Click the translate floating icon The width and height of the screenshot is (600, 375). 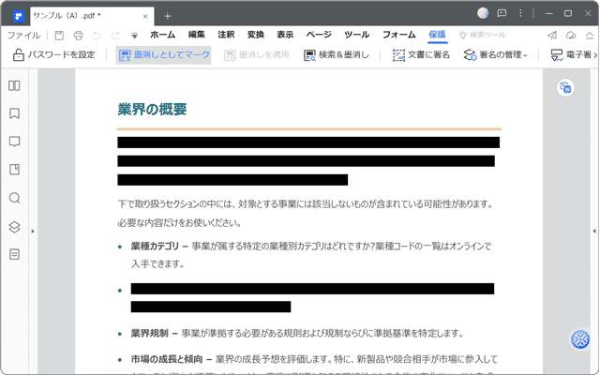tap(565, 87)
